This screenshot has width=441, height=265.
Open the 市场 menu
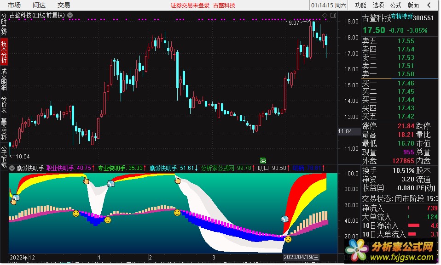pos(14,5)
